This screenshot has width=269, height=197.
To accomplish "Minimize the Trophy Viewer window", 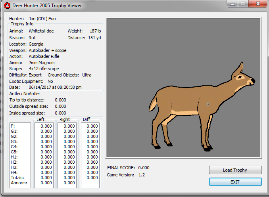I will click(232, 4).
